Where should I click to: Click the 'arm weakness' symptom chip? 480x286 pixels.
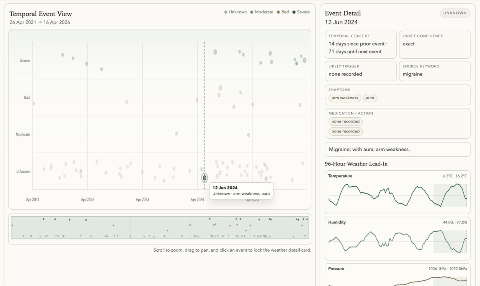[x=345, y=98]
